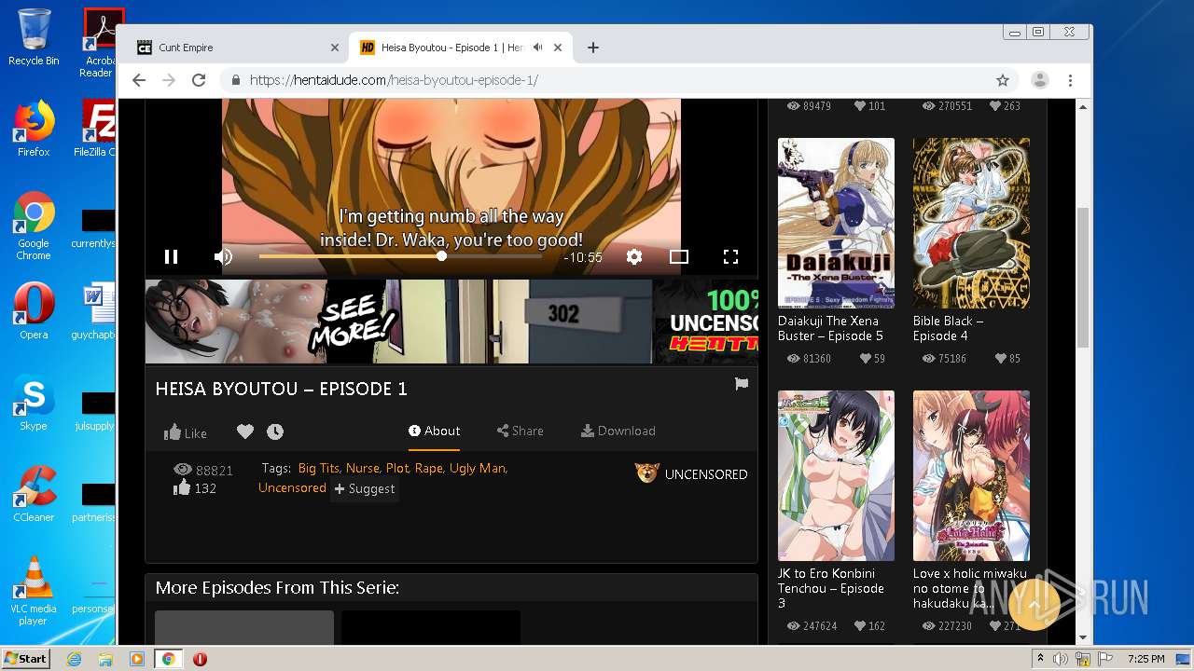Open the Skype desktop shortcut
Viewport: 1194px width, 671px height.
coord(34,403)
